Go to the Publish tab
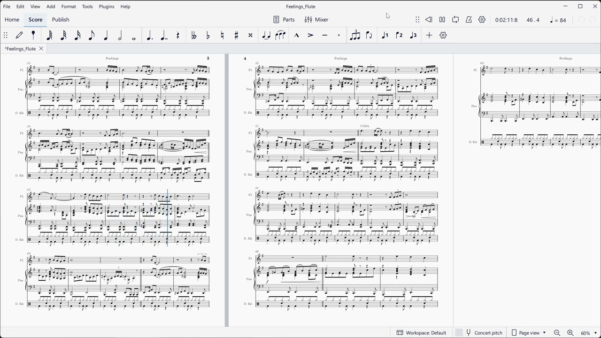The height and width of the screenshot is (338, 601). 61,20
